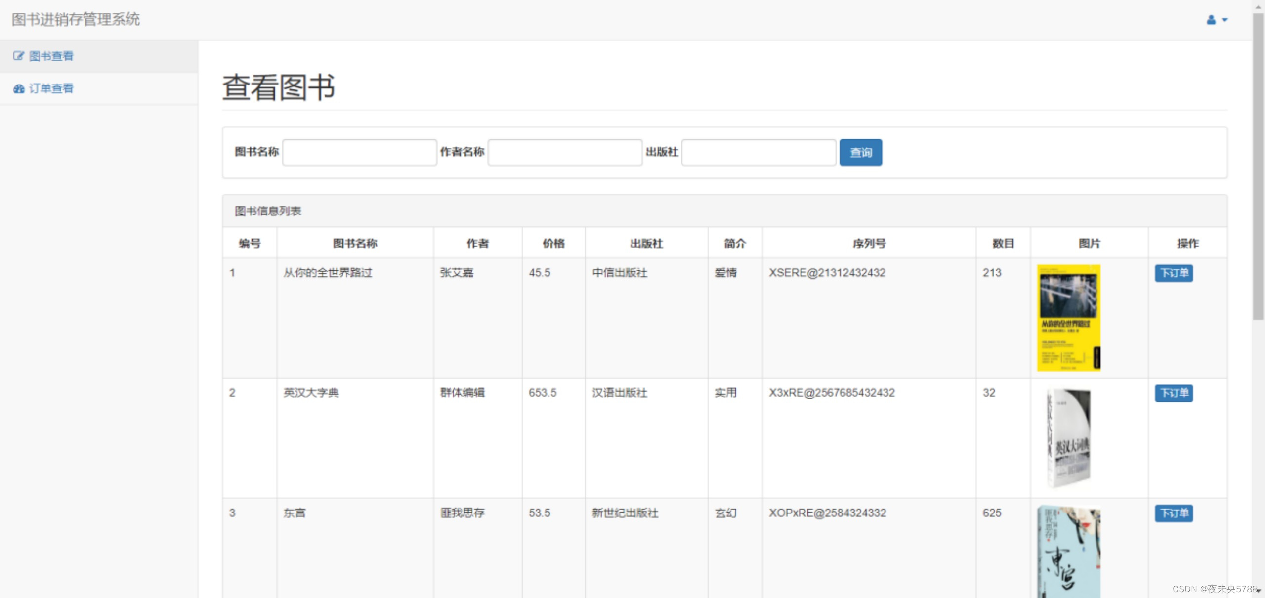
Task: Open cover image of 英汉大字典
Action: [x=1068, y=438]
